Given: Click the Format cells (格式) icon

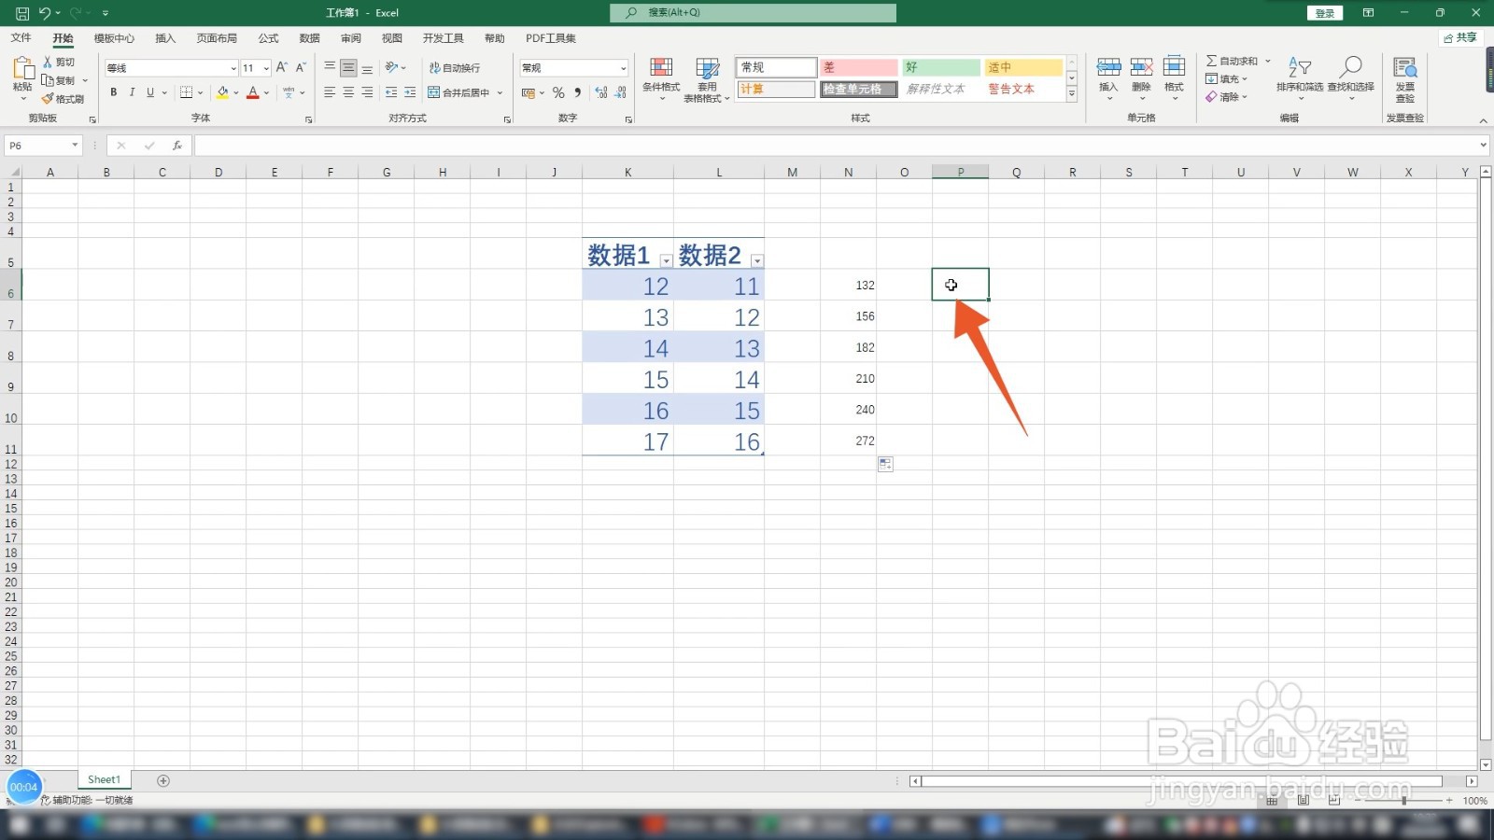Looking at the screenshot, I should pos(1174,67).
